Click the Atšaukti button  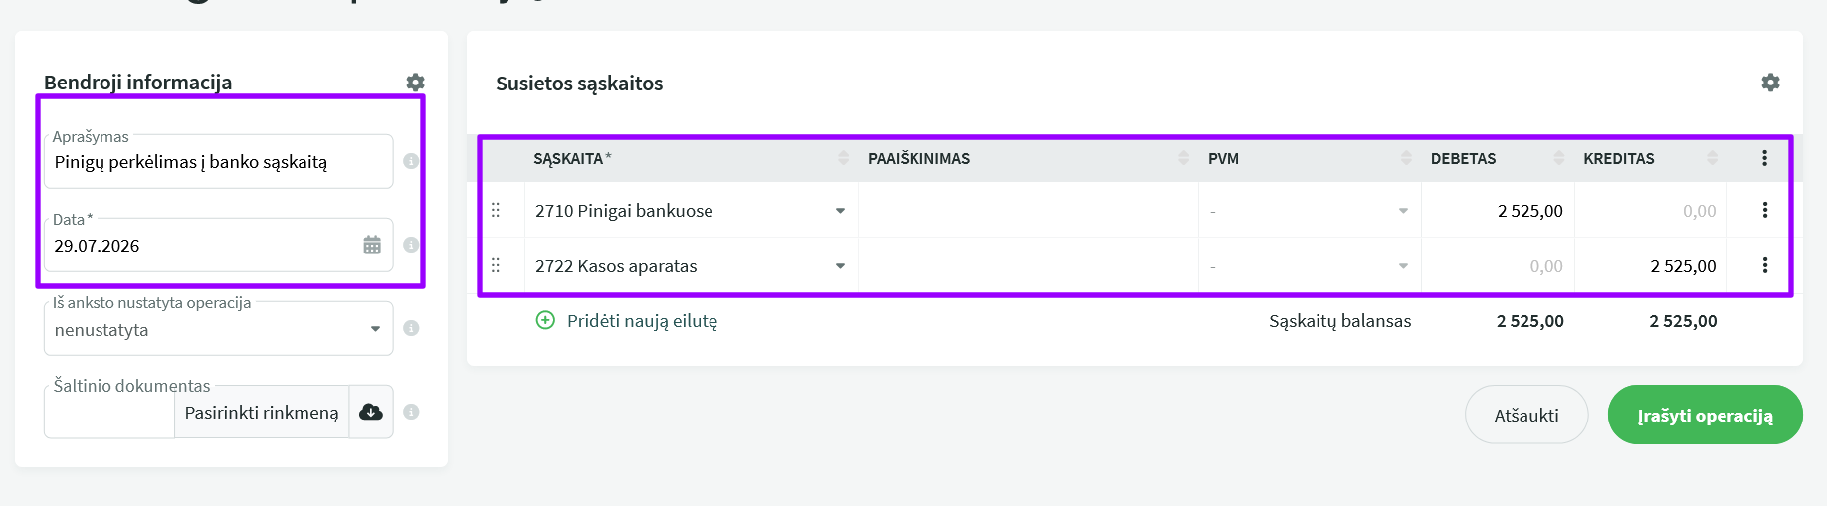click(x=1526, y=415)
